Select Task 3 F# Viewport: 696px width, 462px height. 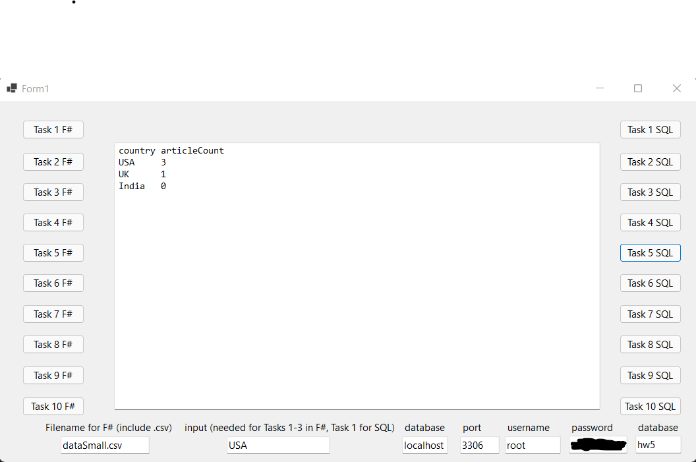click(53, 192)
